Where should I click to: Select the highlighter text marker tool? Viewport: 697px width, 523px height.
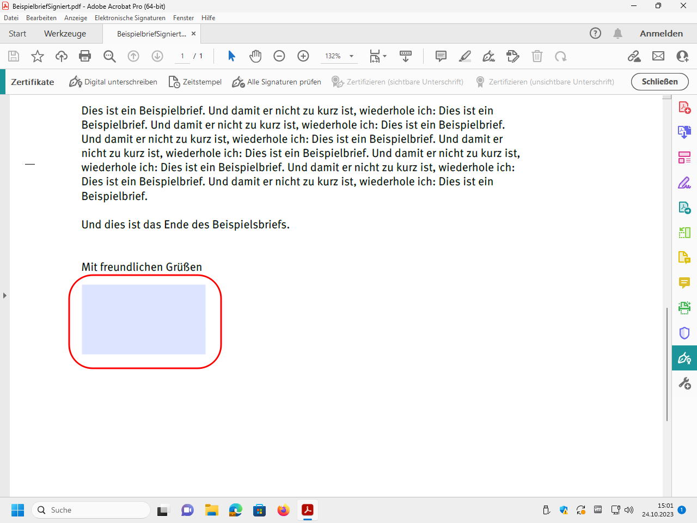pos(465,56)
